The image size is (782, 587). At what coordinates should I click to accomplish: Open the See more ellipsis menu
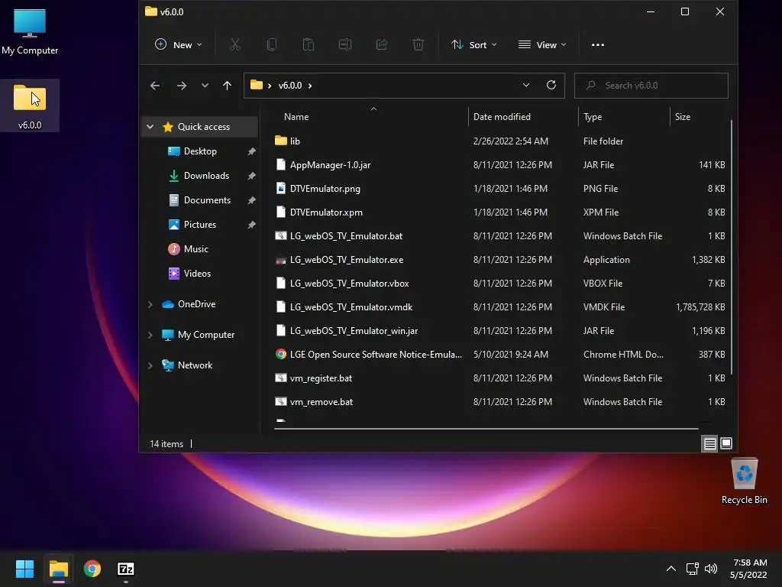(x=597, y=45)
